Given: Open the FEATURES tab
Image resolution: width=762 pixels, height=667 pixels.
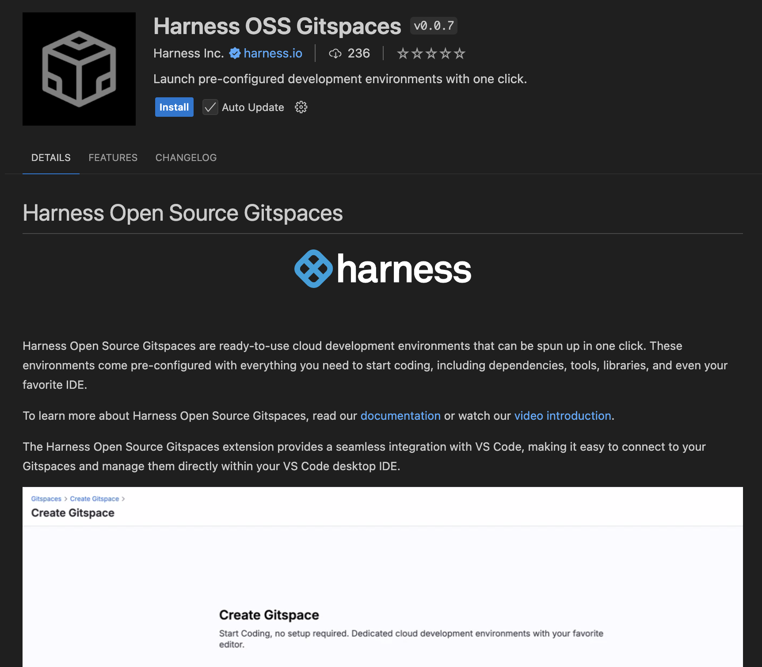Looking at the screenshot, I should [113, 157].
